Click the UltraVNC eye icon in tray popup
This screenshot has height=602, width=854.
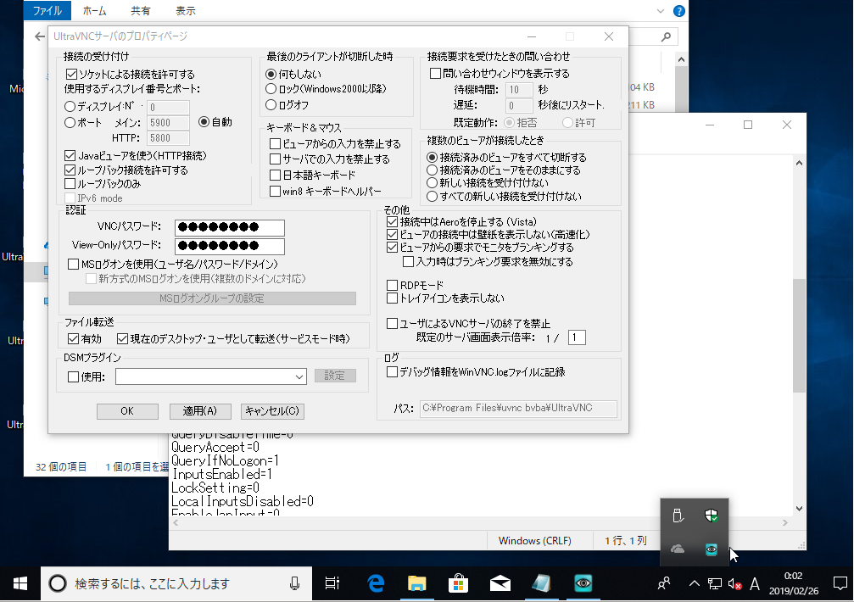[x=711, y=549]
